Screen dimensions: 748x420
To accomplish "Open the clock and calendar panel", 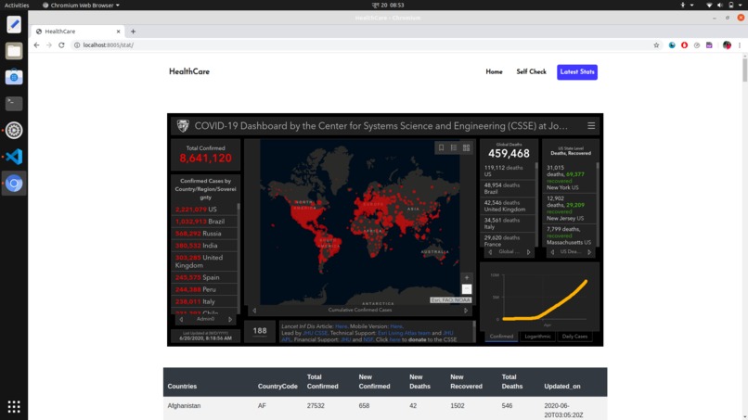I will (388, 6).
